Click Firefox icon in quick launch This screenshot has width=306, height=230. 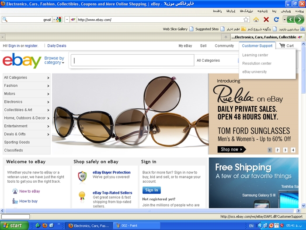[x=45, y=226]
